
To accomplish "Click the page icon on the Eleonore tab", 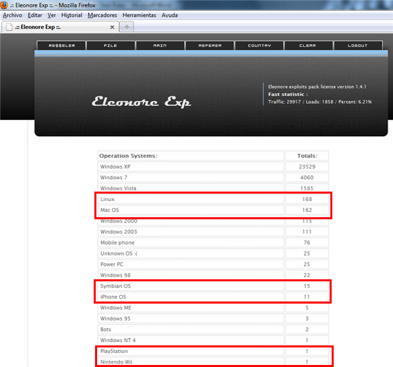I will coord(9,27).
